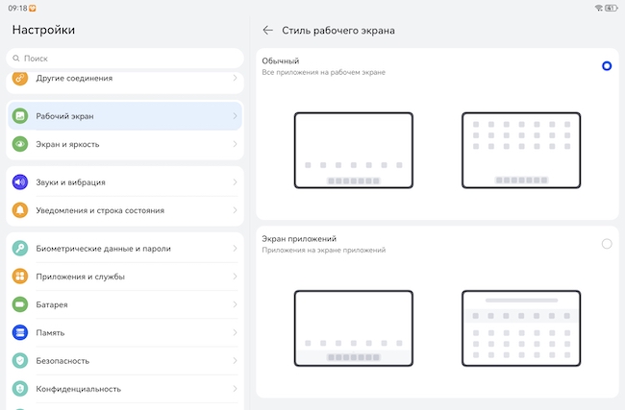
Task: Click the Приложения и службы grid icon
Action: (x=20, y=277)
